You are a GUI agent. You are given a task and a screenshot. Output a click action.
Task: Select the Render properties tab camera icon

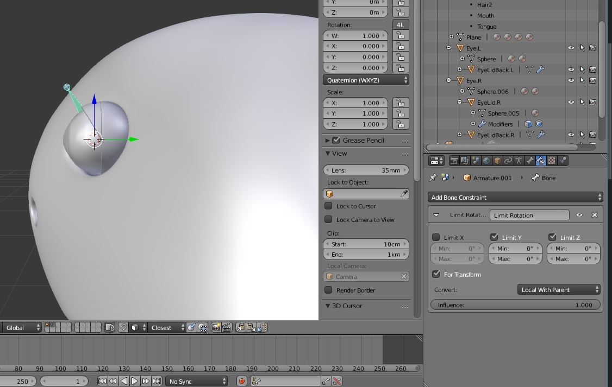coord(455,161)
